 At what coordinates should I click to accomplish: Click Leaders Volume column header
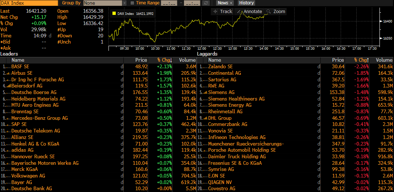click(x=185, y=60)
